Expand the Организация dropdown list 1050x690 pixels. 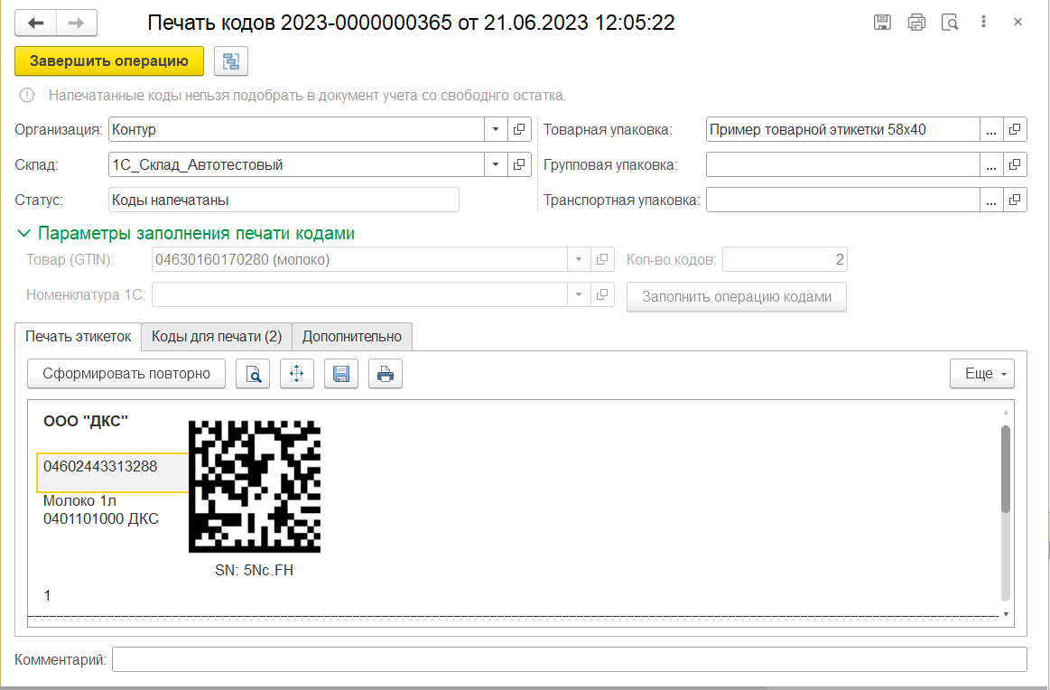(496, 130)
